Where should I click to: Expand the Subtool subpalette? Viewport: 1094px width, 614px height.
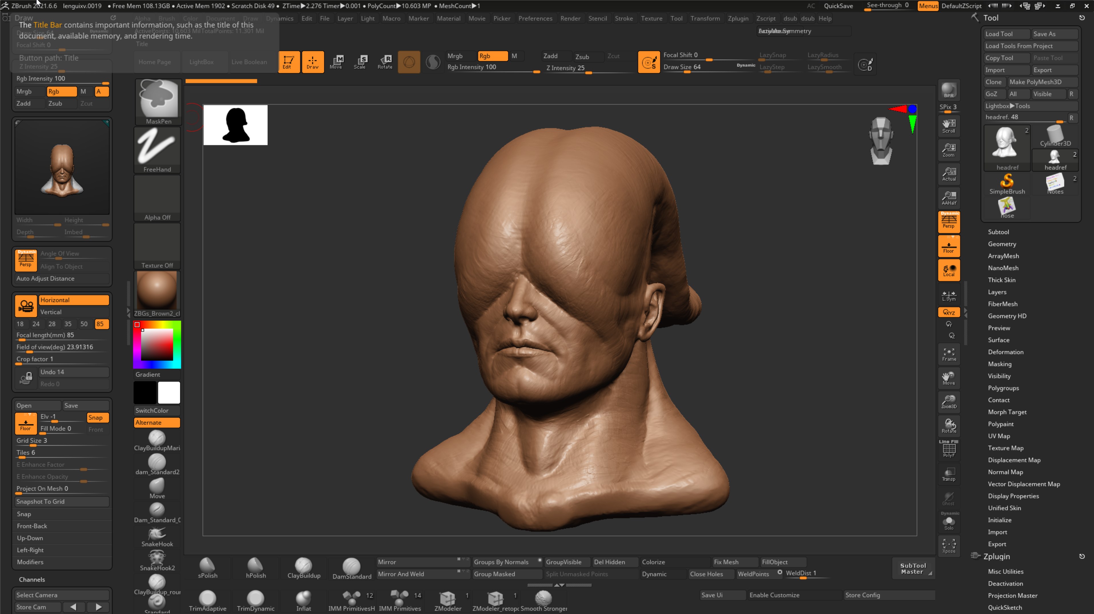click(x=999, y=231)
